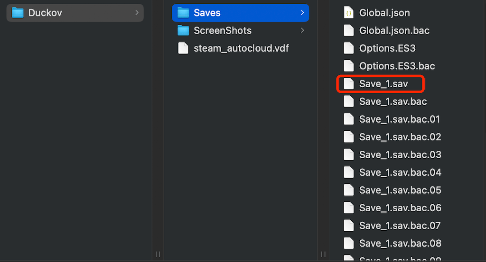
Task: Click the Options.ES3 file icon
Action: (349, 48)
